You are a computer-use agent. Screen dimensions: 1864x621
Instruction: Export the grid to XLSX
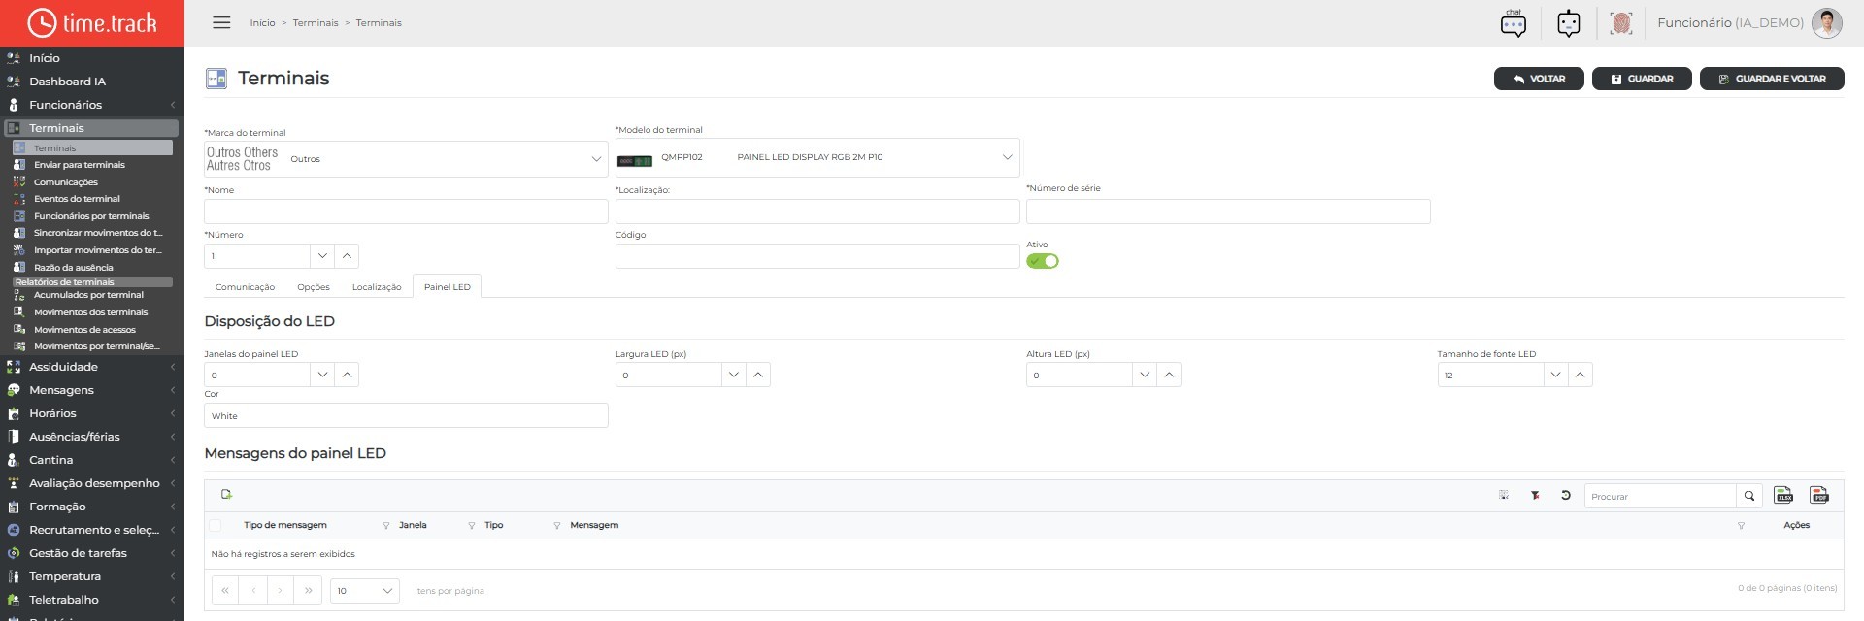click(x=1783, y=496)
